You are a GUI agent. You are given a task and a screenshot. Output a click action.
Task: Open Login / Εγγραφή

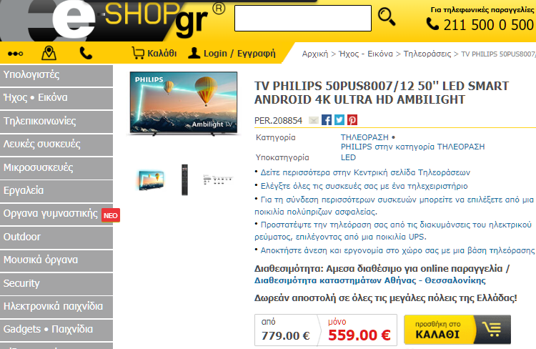coord(232,53)
